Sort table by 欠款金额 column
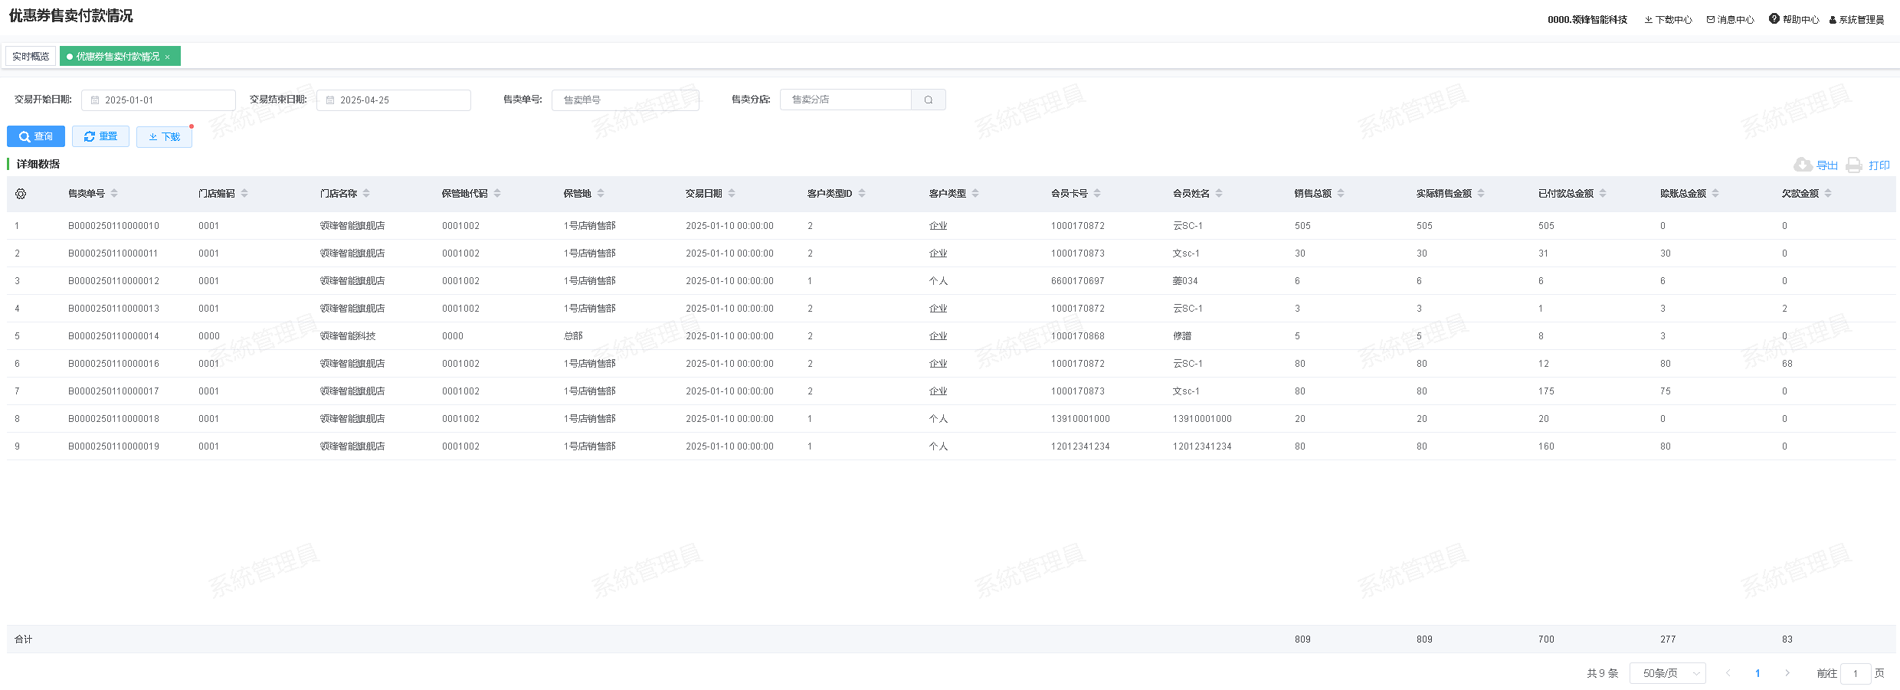The image size is (1900, 690). coord(1828,194)
